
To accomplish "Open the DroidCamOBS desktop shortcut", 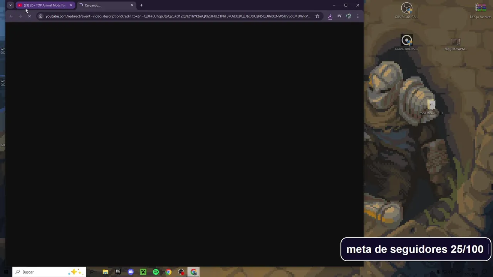I will point(407,43).
